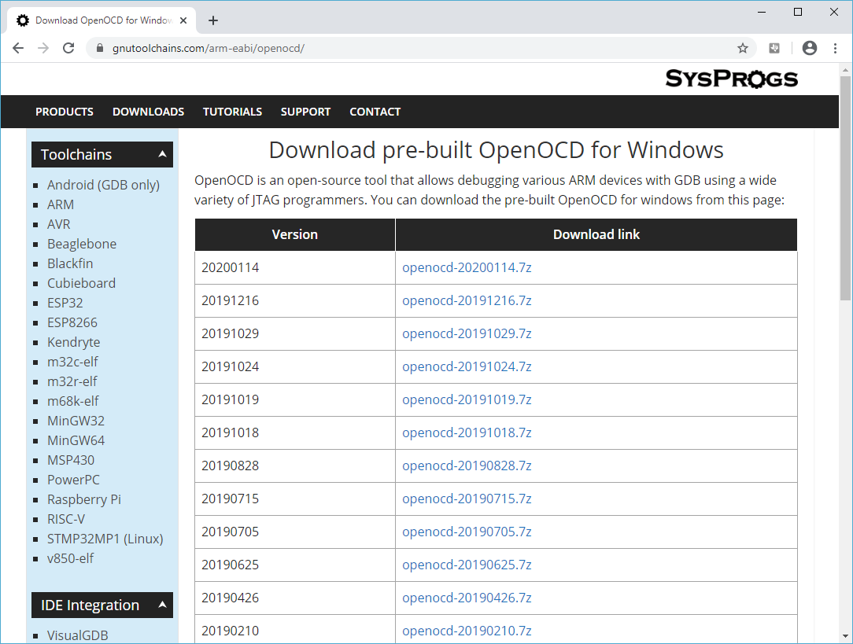
Task: Download openocd-20190828.7z
Action: click(467, 466)
